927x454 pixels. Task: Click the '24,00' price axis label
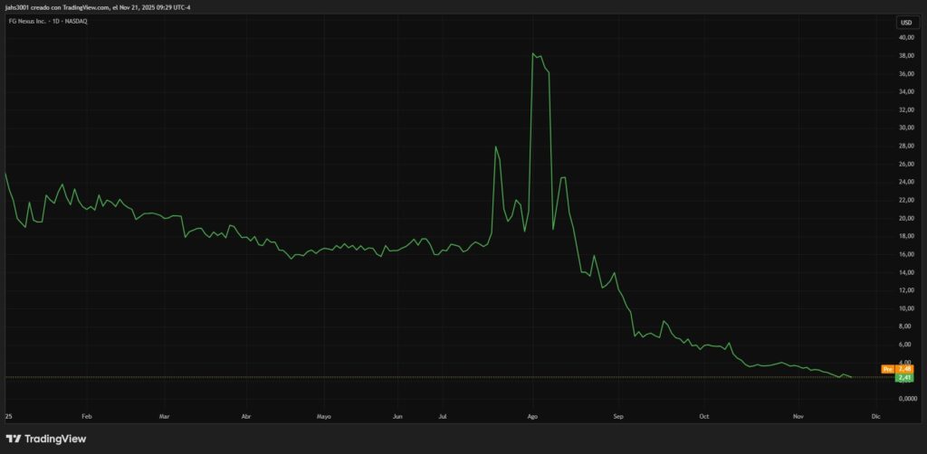tap(906, 182)
